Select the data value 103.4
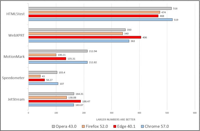The height and width of the screenshot is (131, 200). tap(62, 73)
